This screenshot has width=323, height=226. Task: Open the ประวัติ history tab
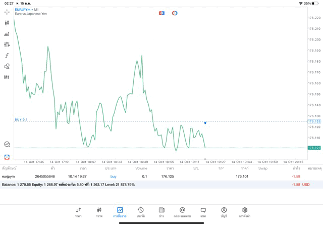pyautogui.click(x=140, y=212)
